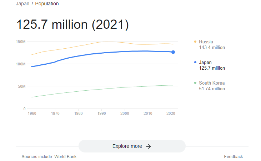Select the blue Japan data point marker
This screenshot has width=261, height=161.
pyautogui.click(x=173, y=52)
